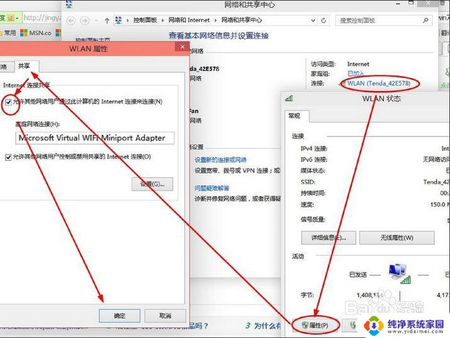Toggle 允许其他网络用户控制或禁用共享 checkbox
This screenshot has height=338, width=450.
coord(9,157)
